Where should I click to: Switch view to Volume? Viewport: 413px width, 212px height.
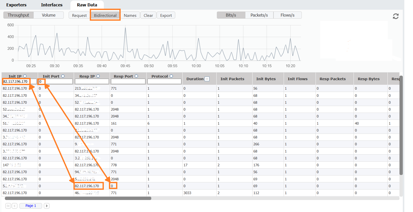pyautogui.click(x=48, y=15)
